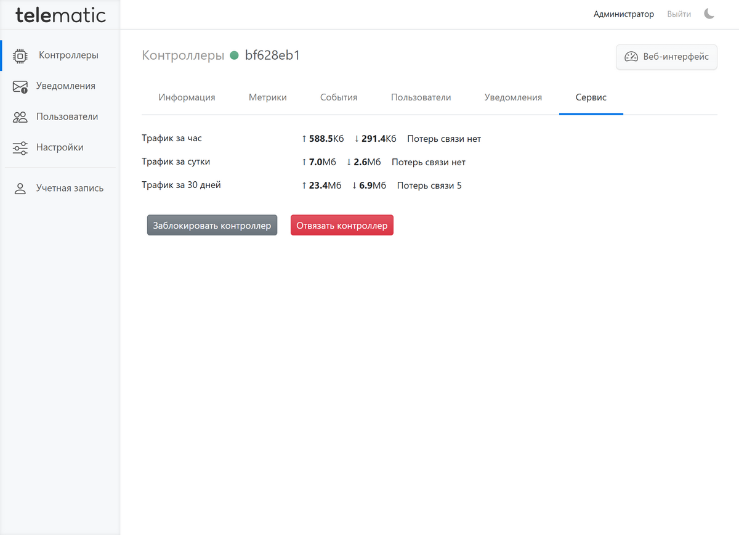Open the Метрики tab

click(x=267, y=97)
